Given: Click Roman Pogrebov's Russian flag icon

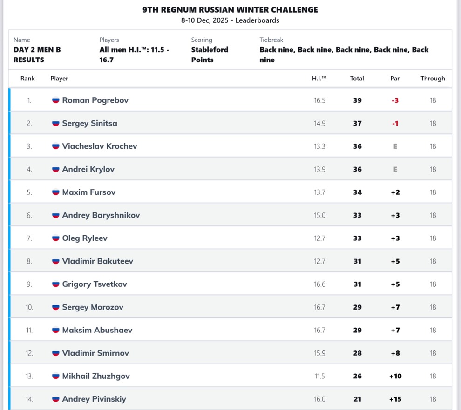Looking at the screenshot, I should coord(55,100).
